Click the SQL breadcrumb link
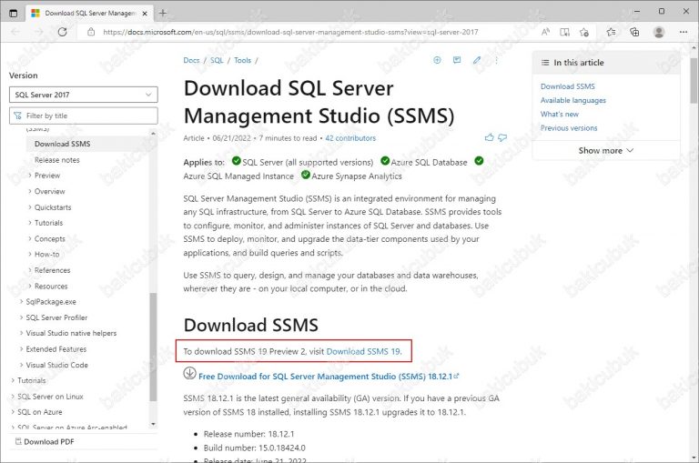The height and width of the screenshot is (463, 699). [x=217, y=61]
